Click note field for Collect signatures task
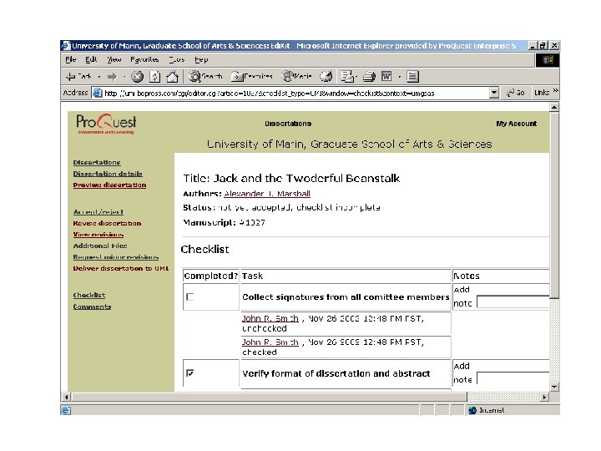Image resolution: width=601 pixels, height=451 pixels. (x=513, y=302)
